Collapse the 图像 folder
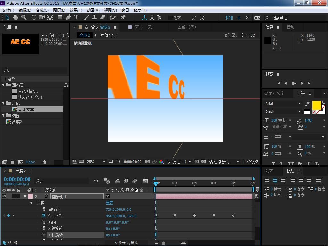This screenshot has height=246, width=328. pos(3,115)
